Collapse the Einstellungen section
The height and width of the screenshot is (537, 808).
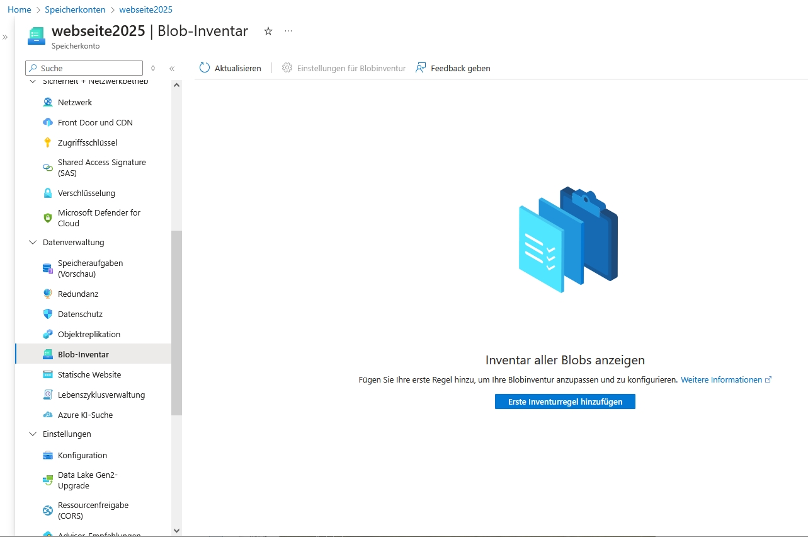point(33,434)
